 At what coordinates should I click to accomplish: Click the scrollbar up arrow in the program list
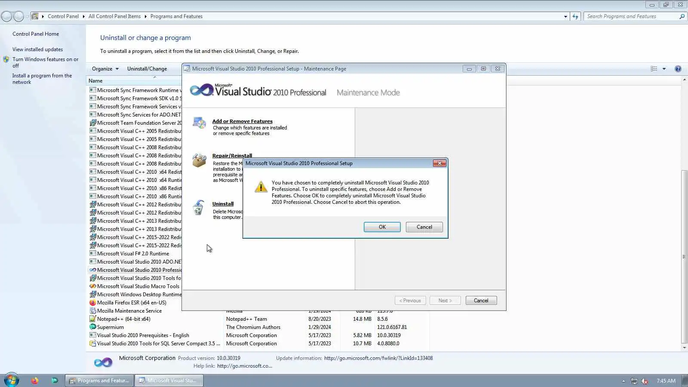684,80
